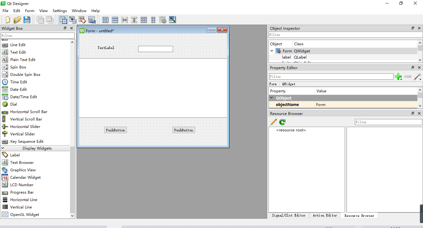Open the Form menu
423x228 pixels.
[30, 11]
